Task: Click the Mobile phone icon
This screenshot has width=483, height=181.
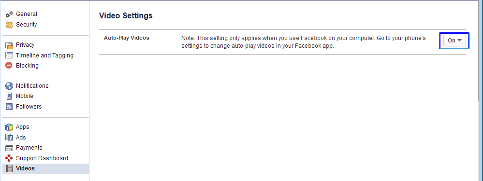Action: click(9, 96)
